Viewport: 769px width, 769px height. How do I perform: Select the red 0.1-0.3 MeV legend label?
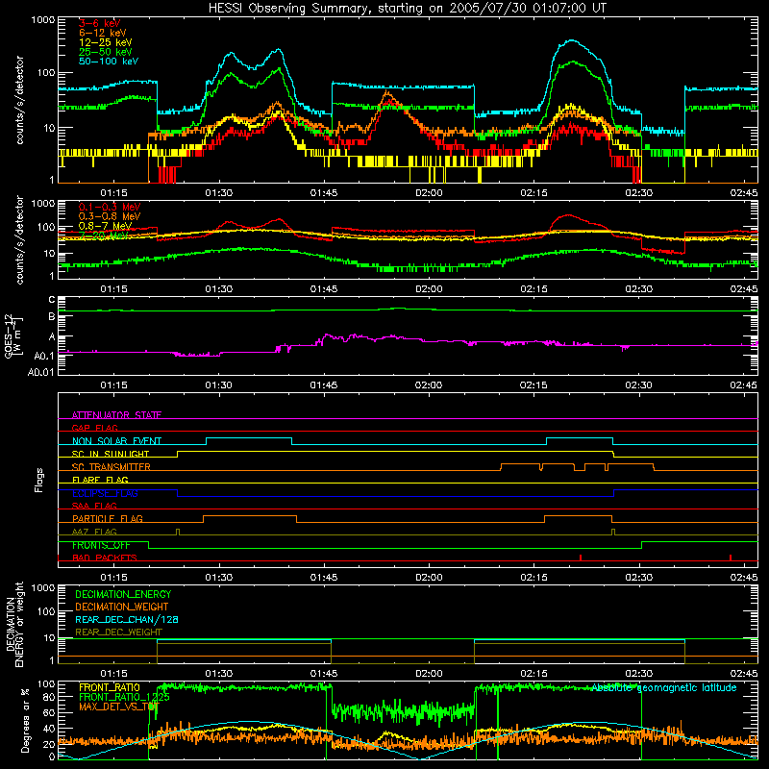click(110, 207)
